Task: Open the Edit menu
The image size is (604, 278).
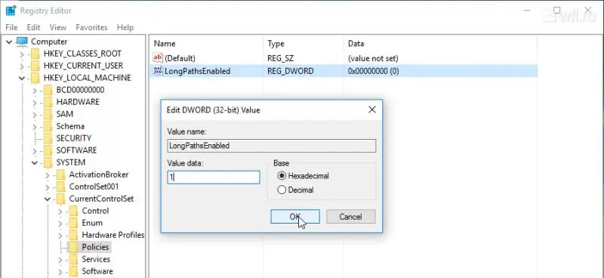Action: 33,27
